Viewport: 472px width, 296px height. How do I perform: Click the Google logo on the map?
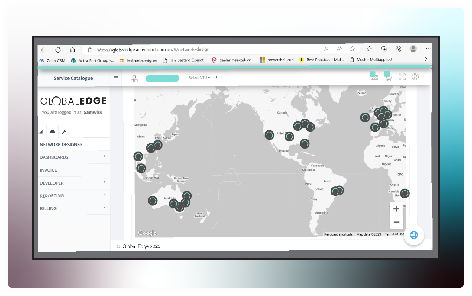[147, 233]
